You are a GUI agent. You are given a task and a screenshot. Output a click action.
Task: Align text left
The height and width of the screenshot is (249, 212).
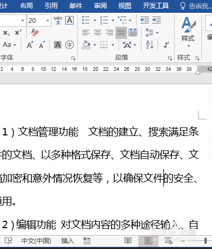(86, 33)
